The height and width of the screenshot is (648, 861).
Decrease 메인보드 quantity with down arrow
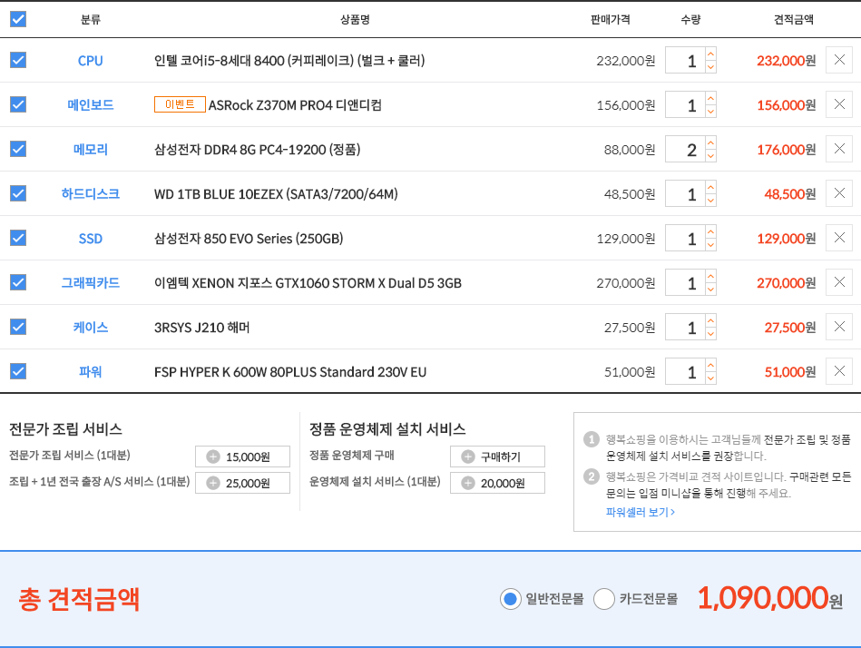[x=710, y=112]
